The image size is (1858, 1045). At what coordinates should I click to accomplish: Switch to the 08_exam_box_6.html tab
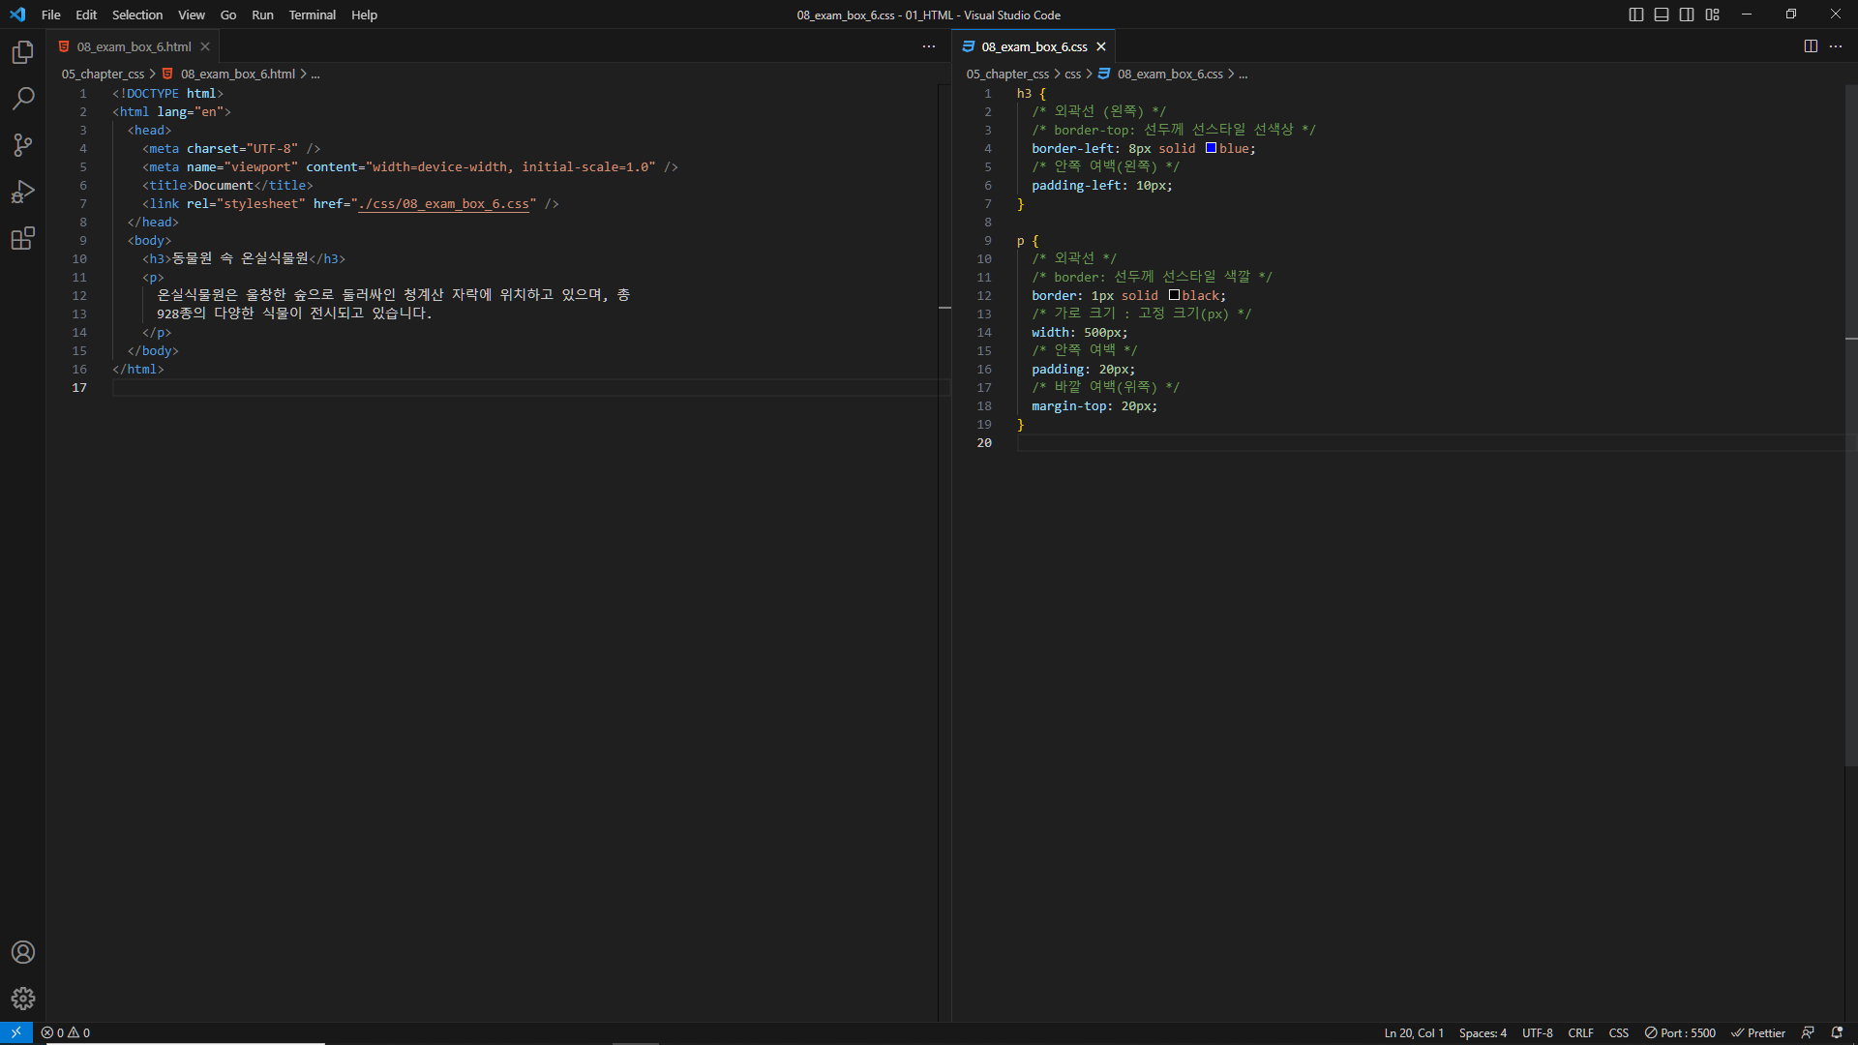(x=134, y=46)
